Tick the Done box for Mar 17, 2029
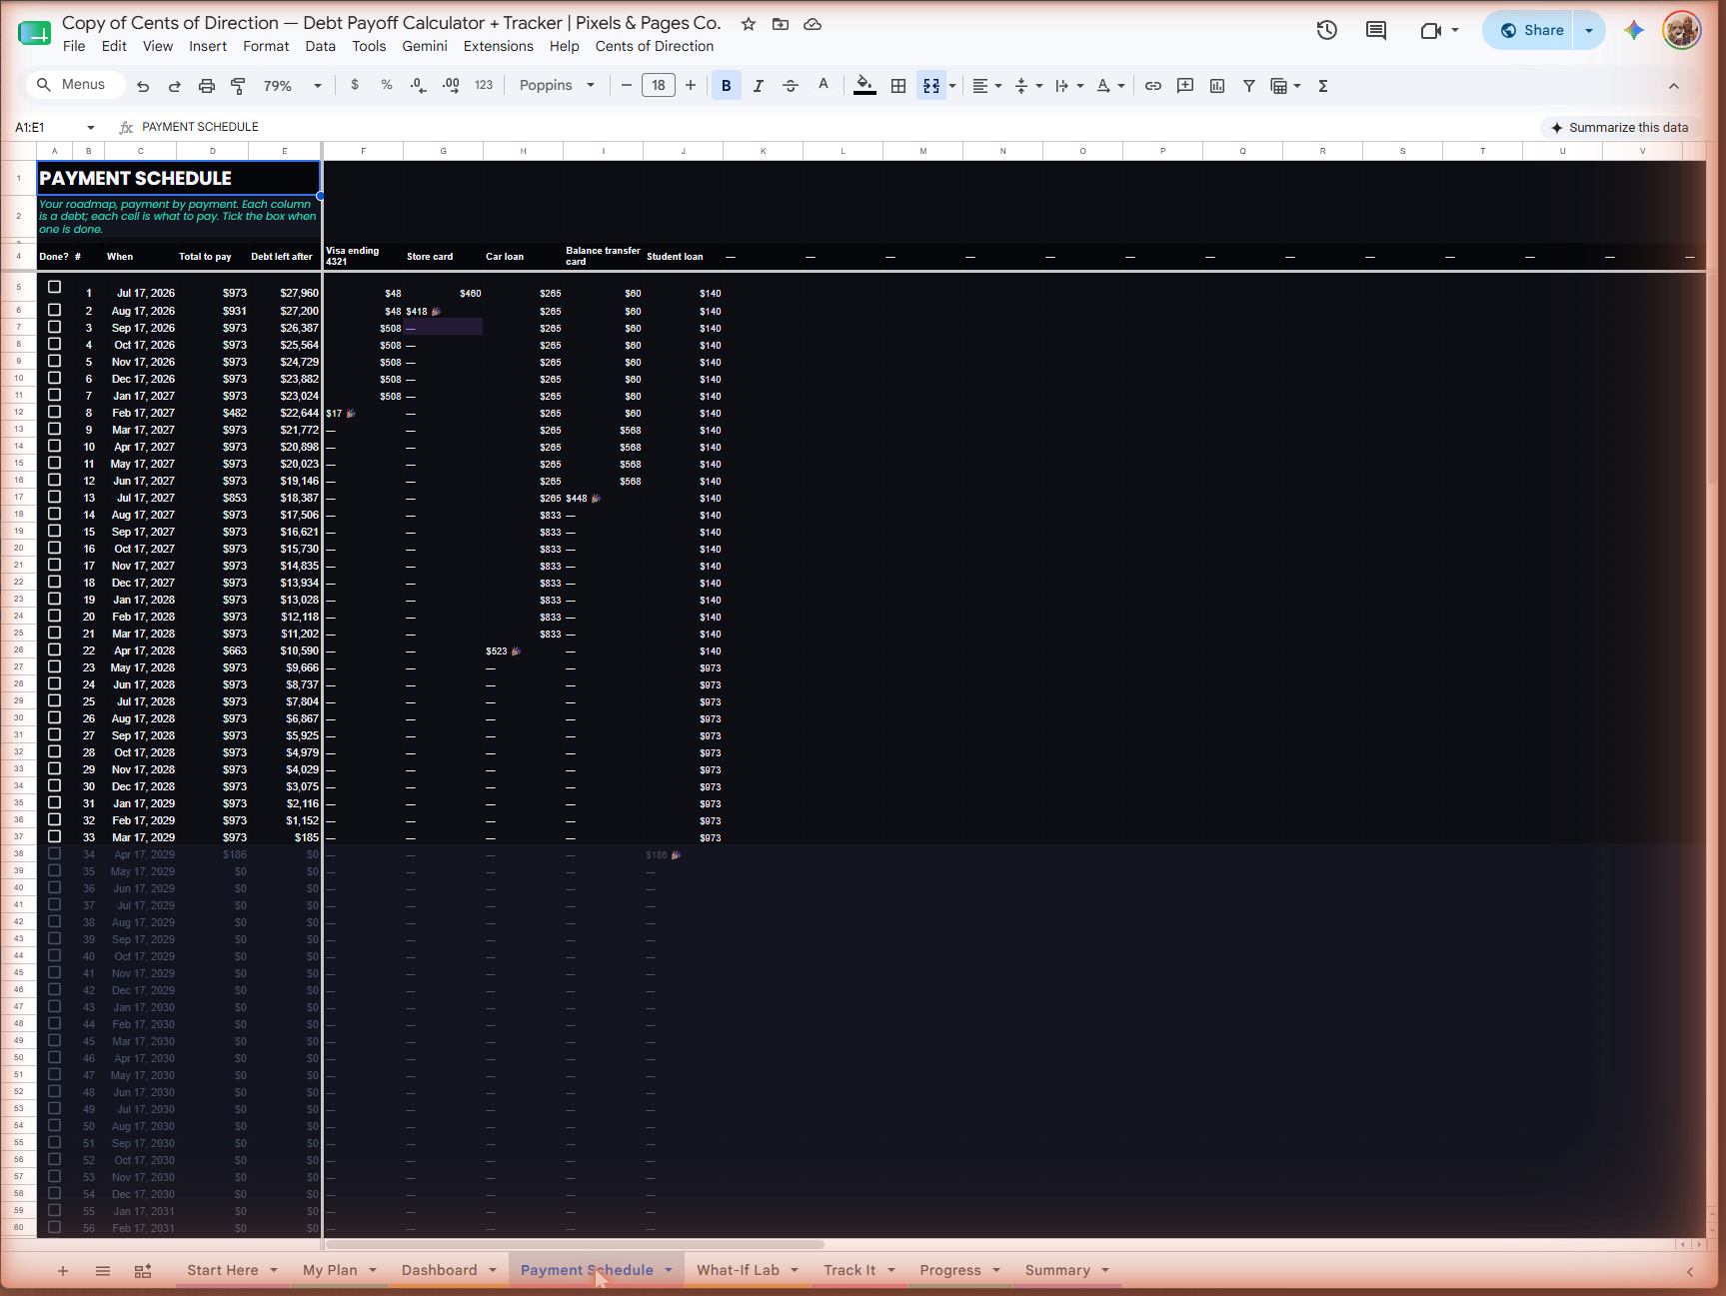This screenshot has height=1296, width=1726. 55,836
